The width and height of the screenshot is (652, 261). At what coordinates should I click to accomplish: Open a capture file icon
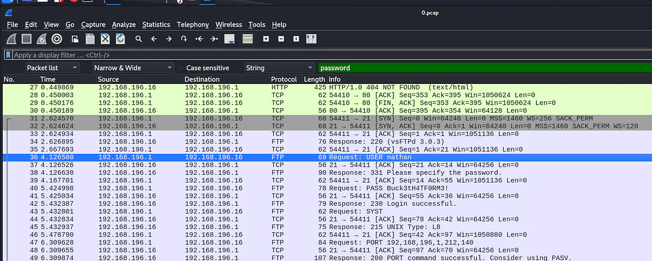[76, 39]
